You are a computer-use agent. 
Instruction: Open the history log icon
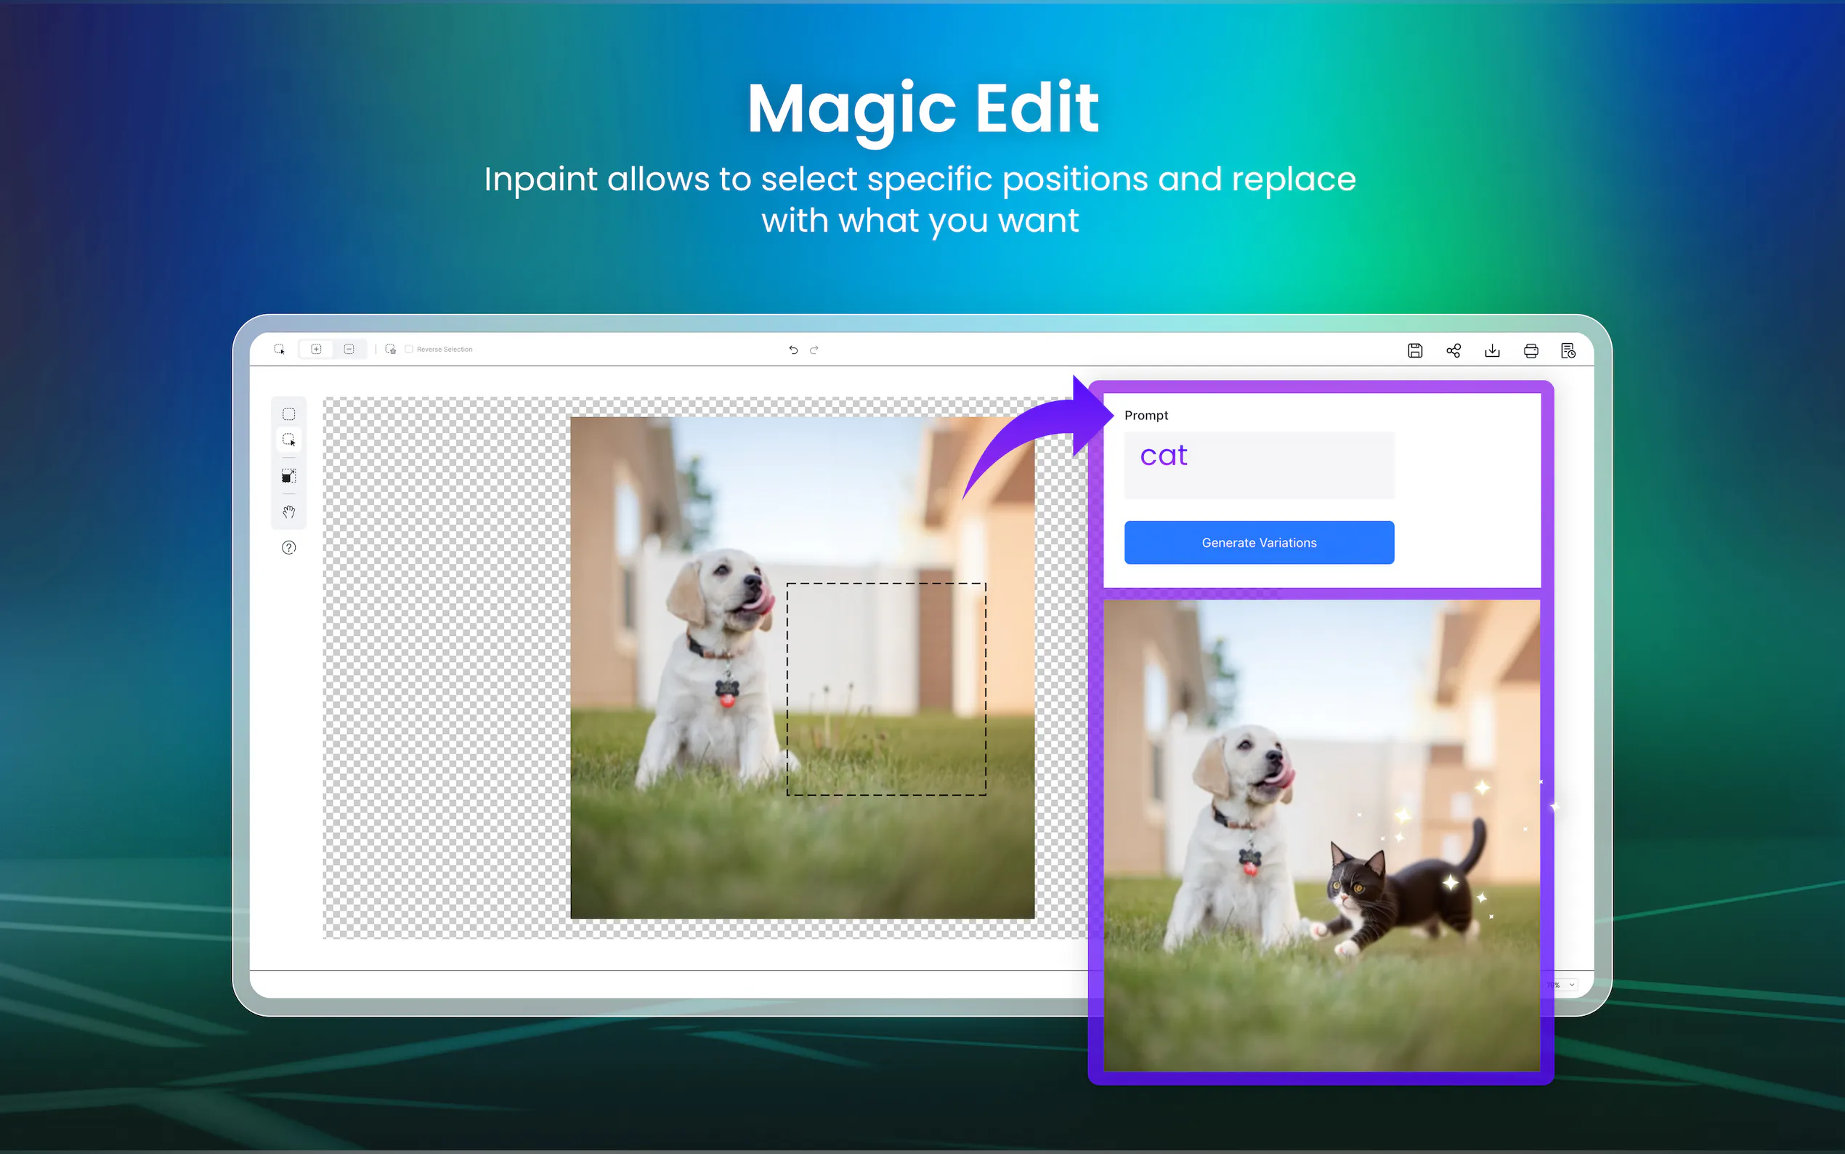(1568, 350)
